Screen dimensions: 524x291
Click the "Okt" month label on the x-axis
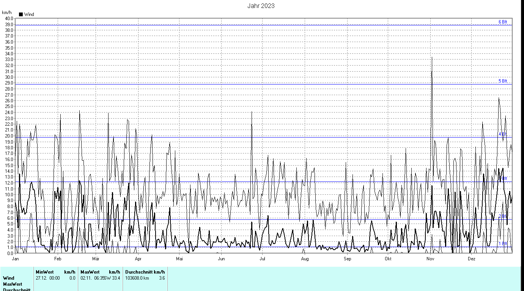388,259
